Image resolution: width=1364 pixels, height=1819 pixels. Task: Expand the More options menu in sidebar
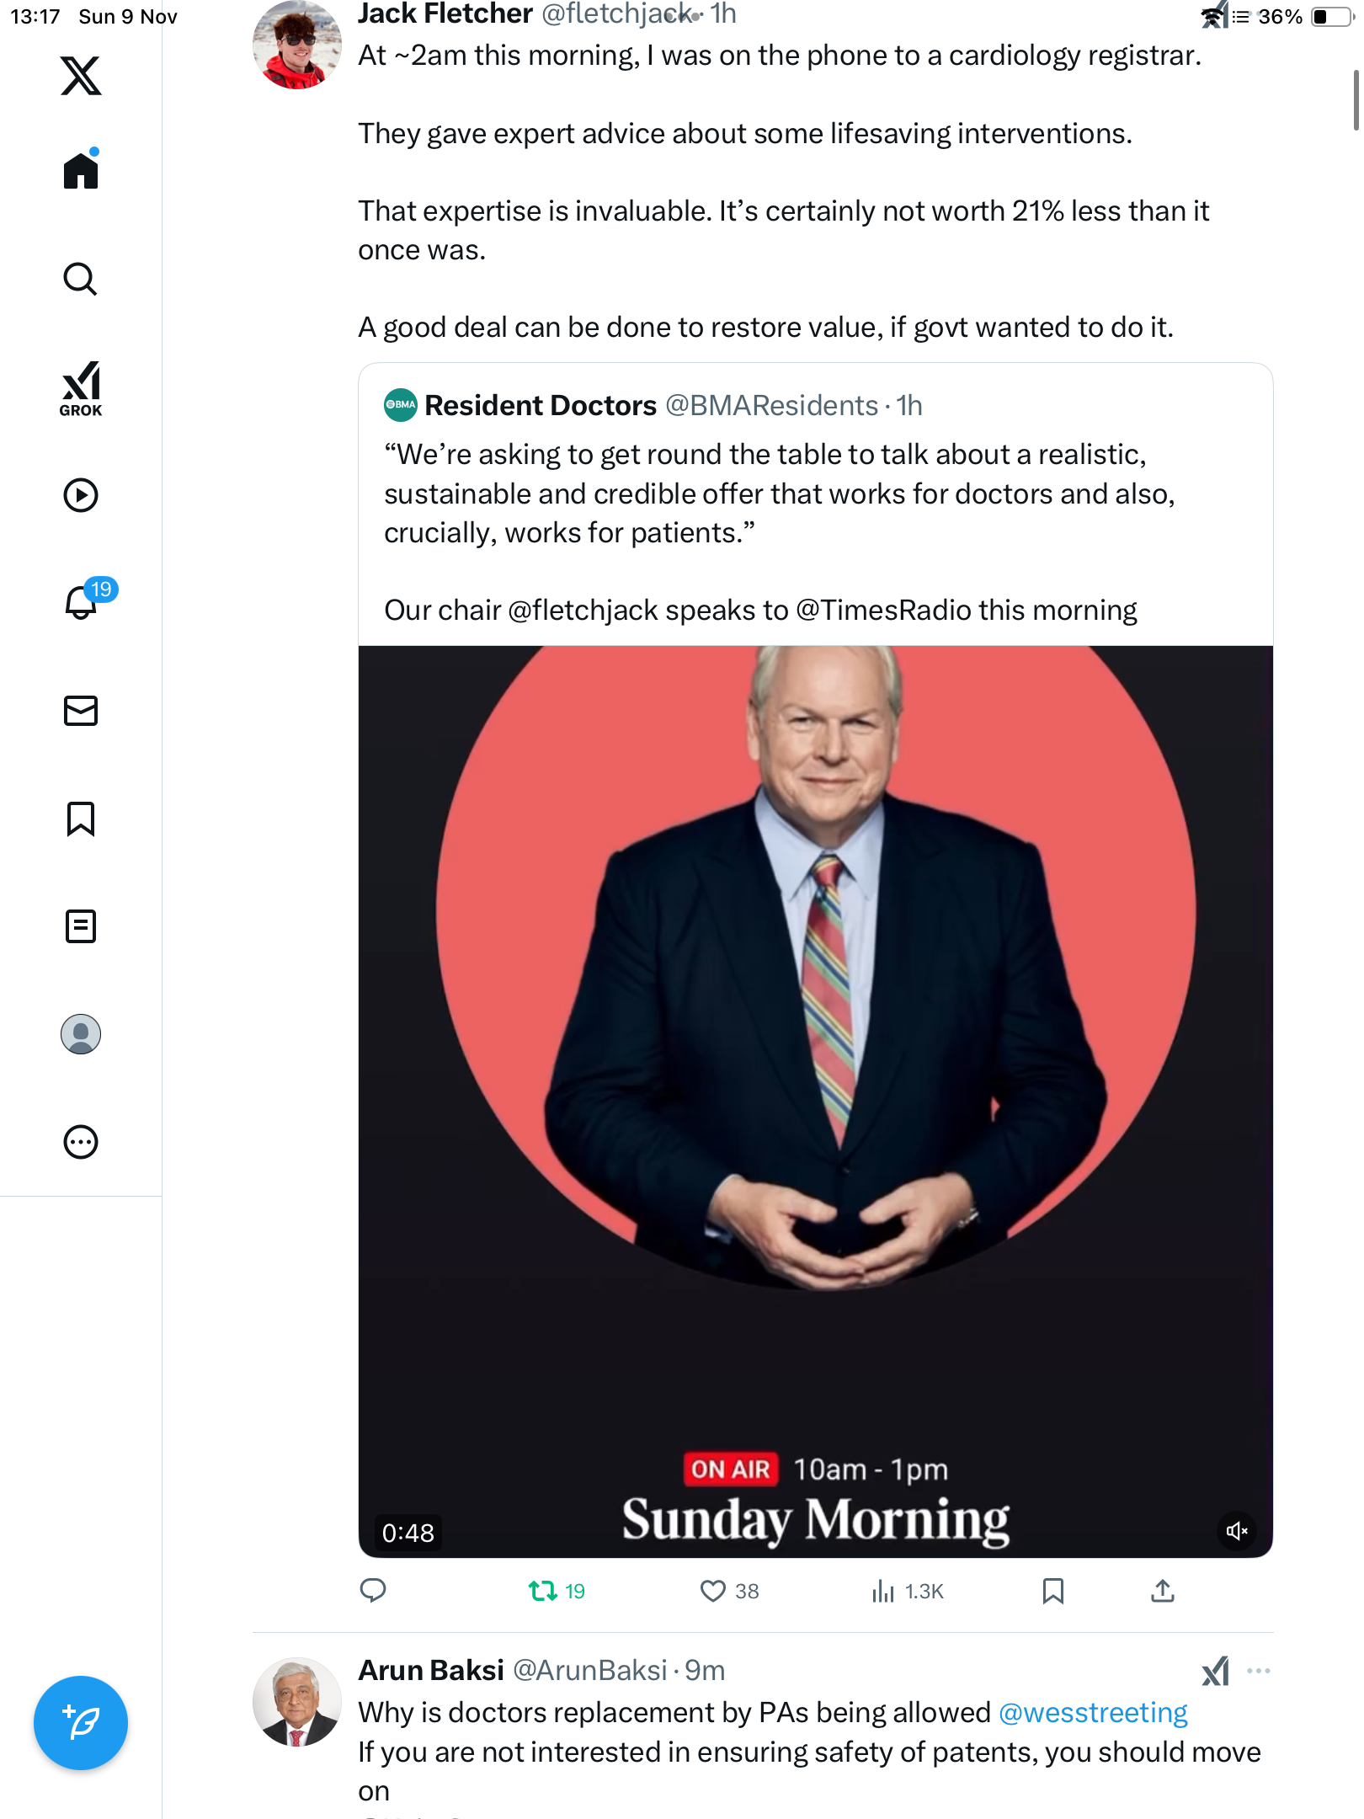point(81,1142)
